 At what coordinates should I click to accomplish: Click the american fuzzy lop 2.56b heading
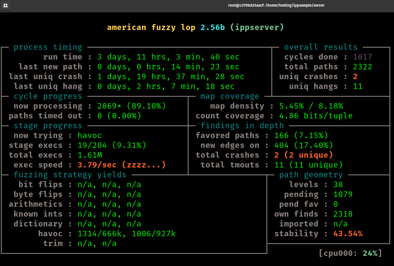click(195, 27)
